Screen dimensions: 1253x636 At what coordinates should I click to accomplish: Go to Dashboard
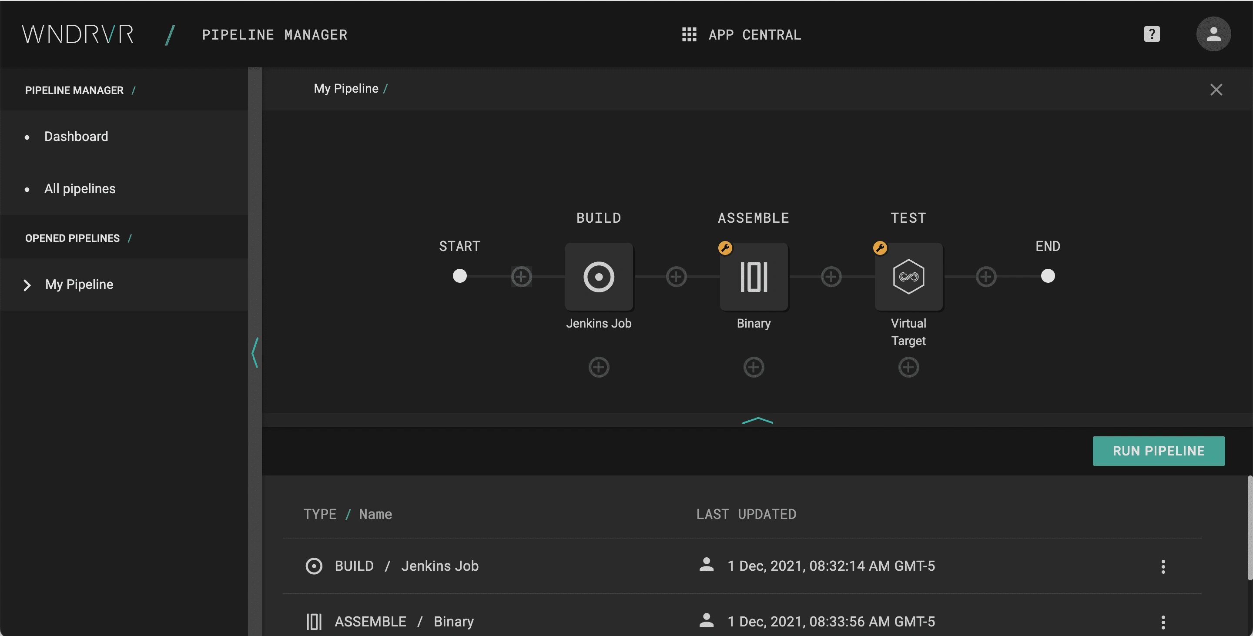click(x=76, y=137)
